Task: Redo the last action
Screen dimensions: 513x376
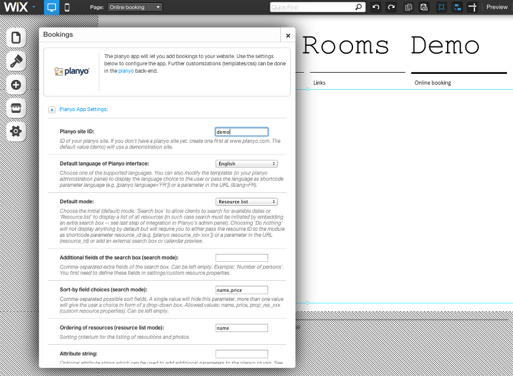Action: (391, 7)
